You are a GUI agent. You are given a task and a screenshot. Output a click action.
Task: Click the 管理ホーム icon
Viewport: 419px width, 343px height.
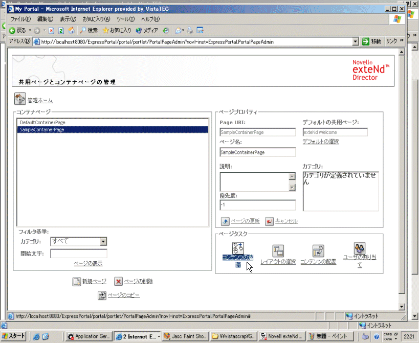tap(20, 99)
